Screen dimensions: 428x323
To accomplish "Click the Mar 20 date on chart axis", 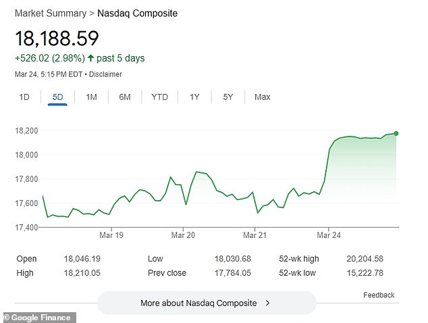I will tap(182, 235).
